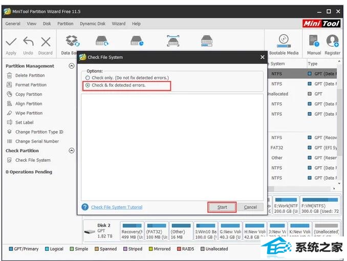Select the (FAT32) 100 MB partition block
Viewport: 347px width, 261px height.
click(x=157, y=231)
